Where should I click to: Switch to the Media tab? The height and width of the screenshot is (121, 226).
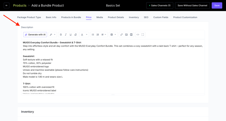pos(100,17)
